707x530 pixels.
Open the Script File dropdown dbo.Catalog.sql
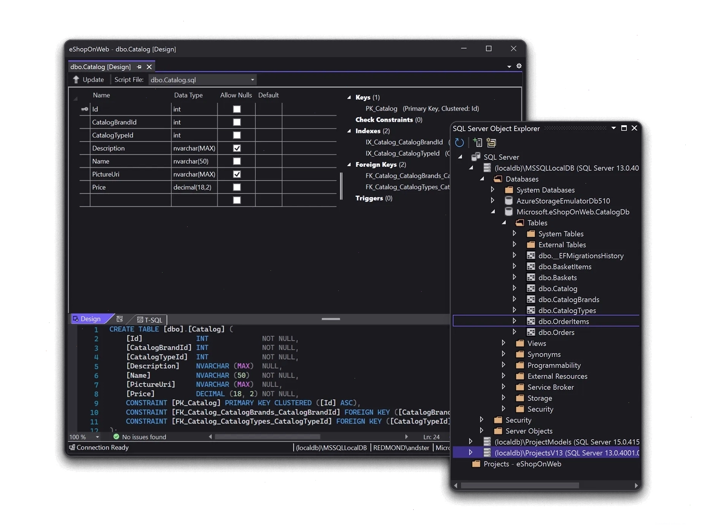202,80
